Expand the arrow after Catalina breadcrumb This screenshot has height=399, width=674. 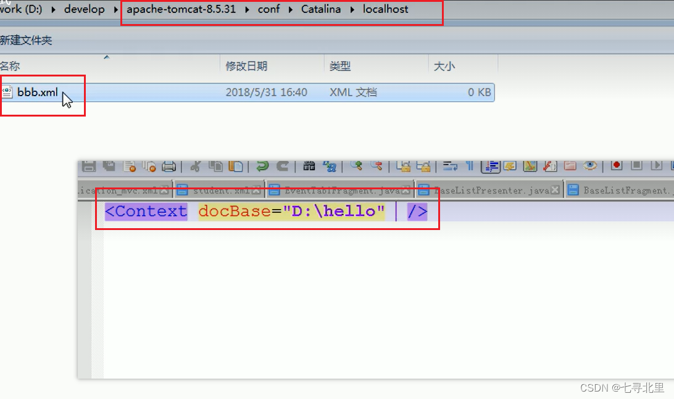352,9
